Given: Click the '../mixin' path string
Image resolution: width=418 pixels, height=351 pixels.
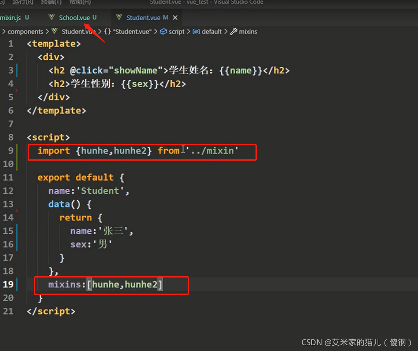Looking at the screenshot, I should (212, 151).
